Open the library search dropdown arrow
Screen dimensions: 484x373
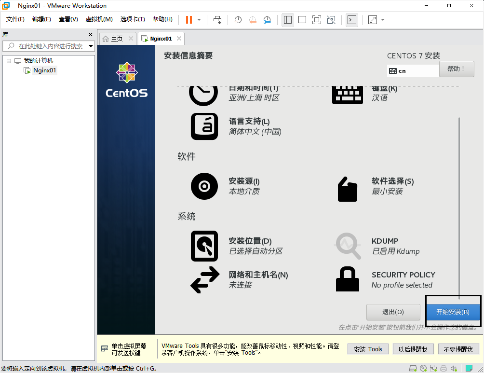(x=91, y=46)
